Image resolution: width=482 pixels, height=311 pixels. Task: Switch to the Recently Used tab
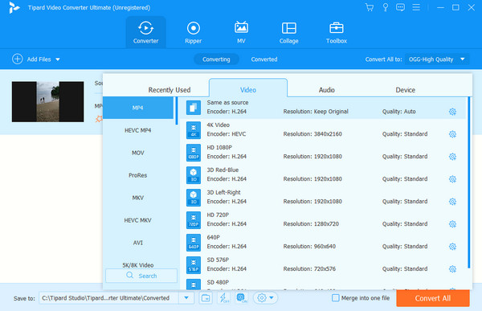[170, 90]
